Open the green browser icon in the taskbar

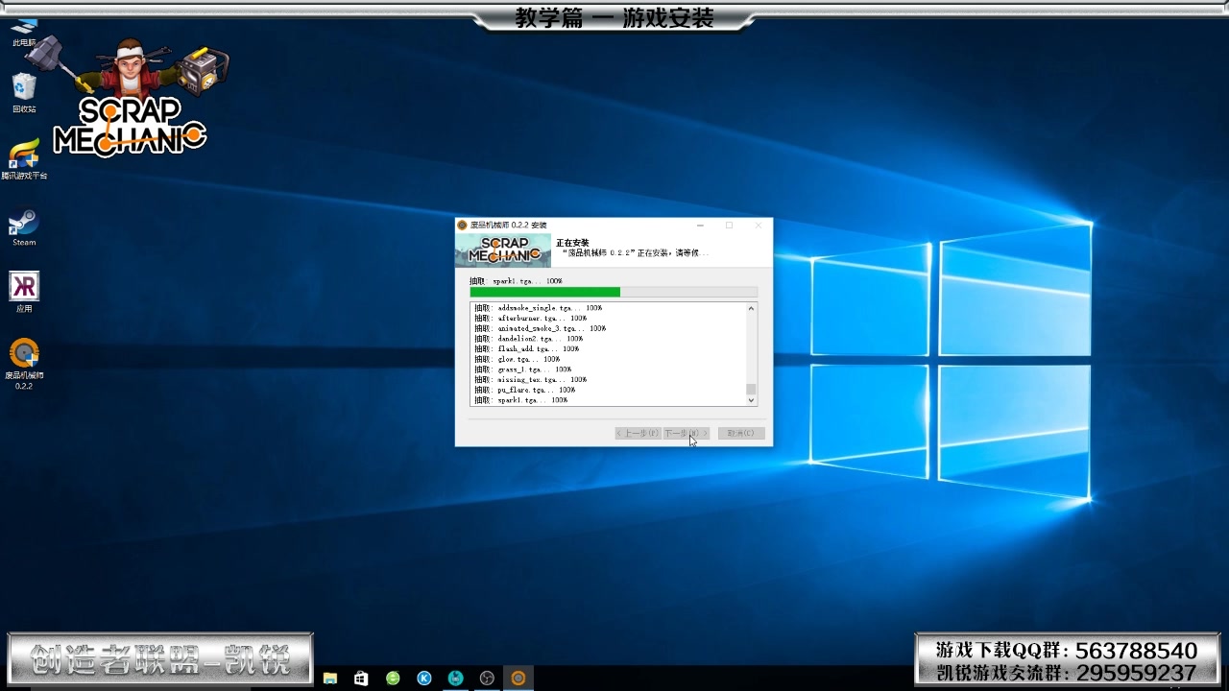pos(393,679)
